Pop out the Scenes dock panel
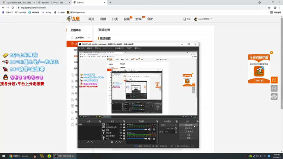Screen dimensions: 283x159 [100, 122]
